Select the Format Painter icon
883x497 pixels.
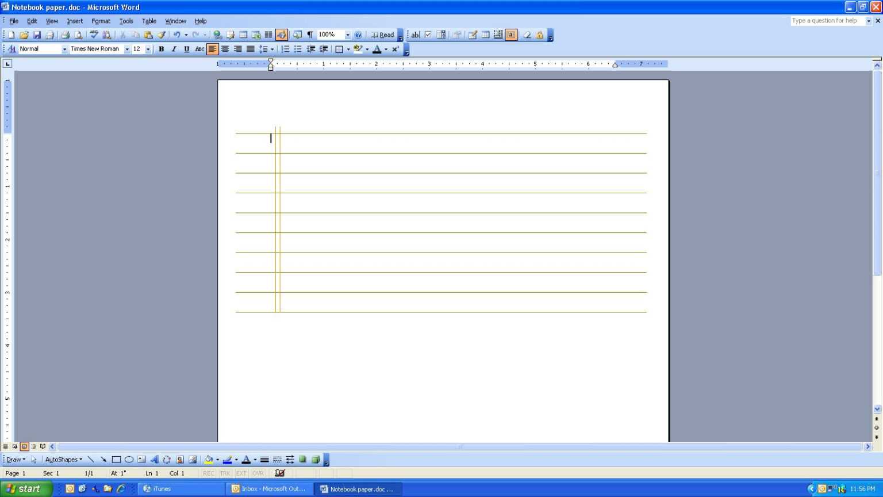[161, 35]
